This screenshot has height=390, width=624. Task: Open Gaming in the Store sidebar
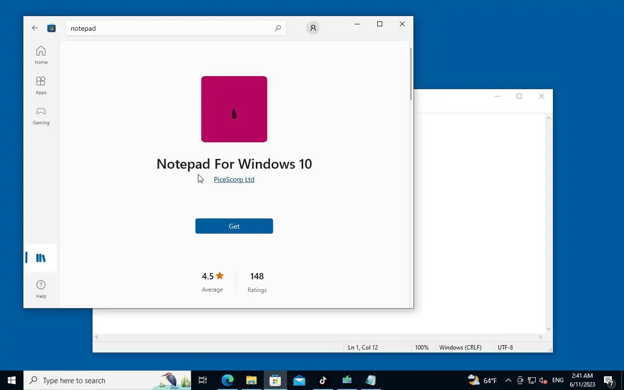pyautogui.click(x=41, y=116)
